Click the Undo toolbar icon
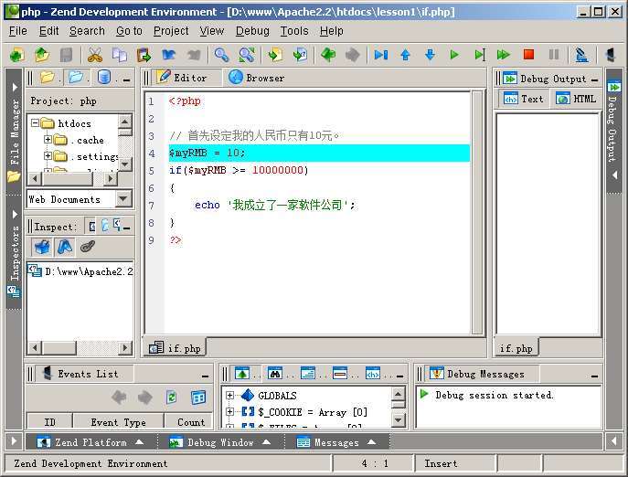 168,55
